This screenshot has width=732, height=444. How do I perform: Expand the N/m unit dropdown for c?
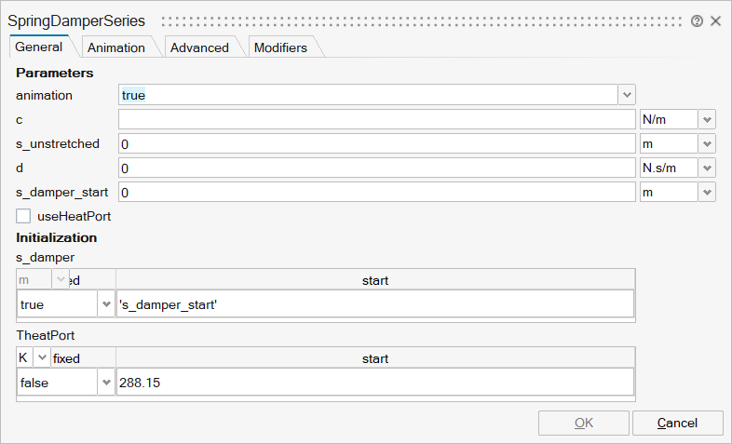(707, 119)
